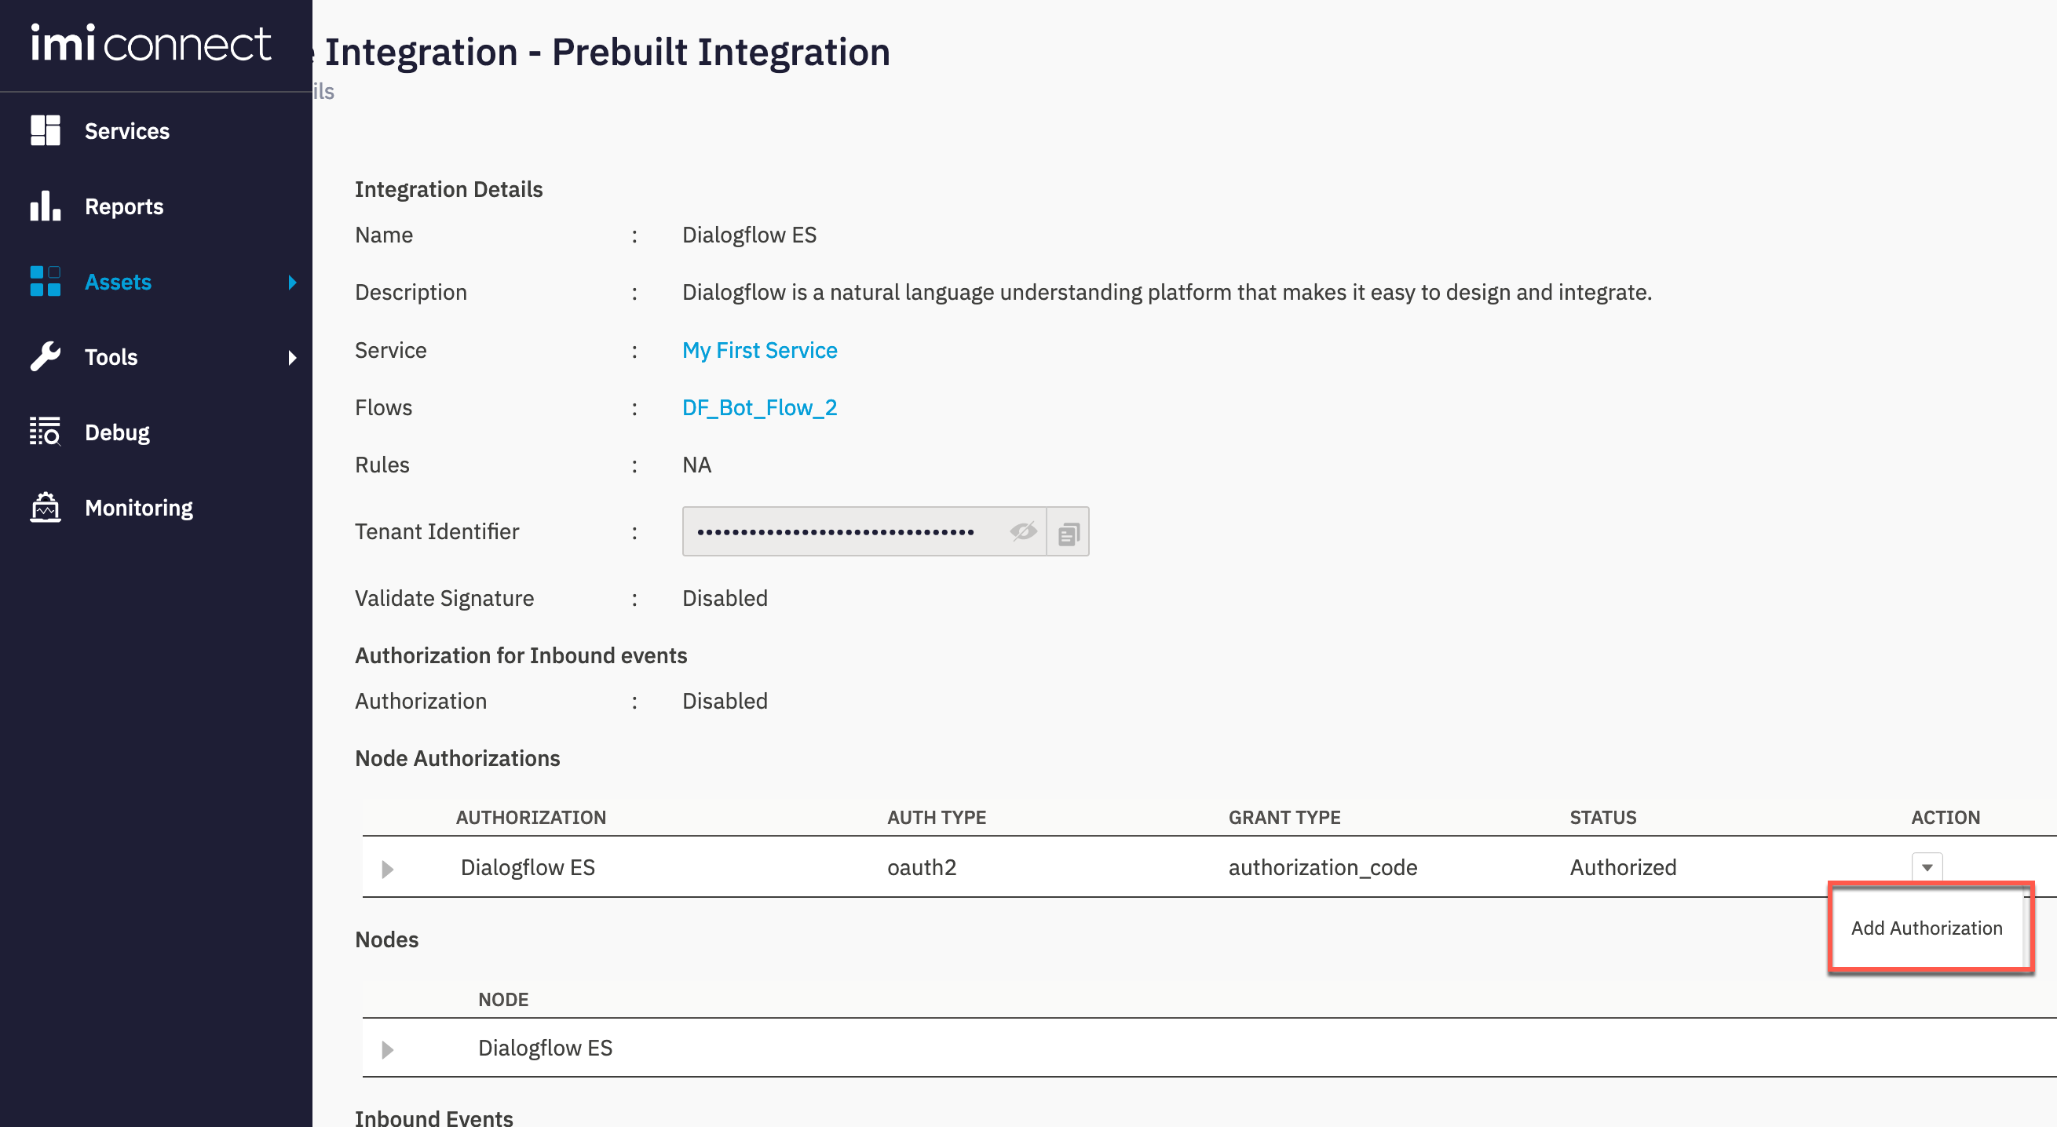
Task: Click the Authorization Disabled value
Action: click(725, 701)
